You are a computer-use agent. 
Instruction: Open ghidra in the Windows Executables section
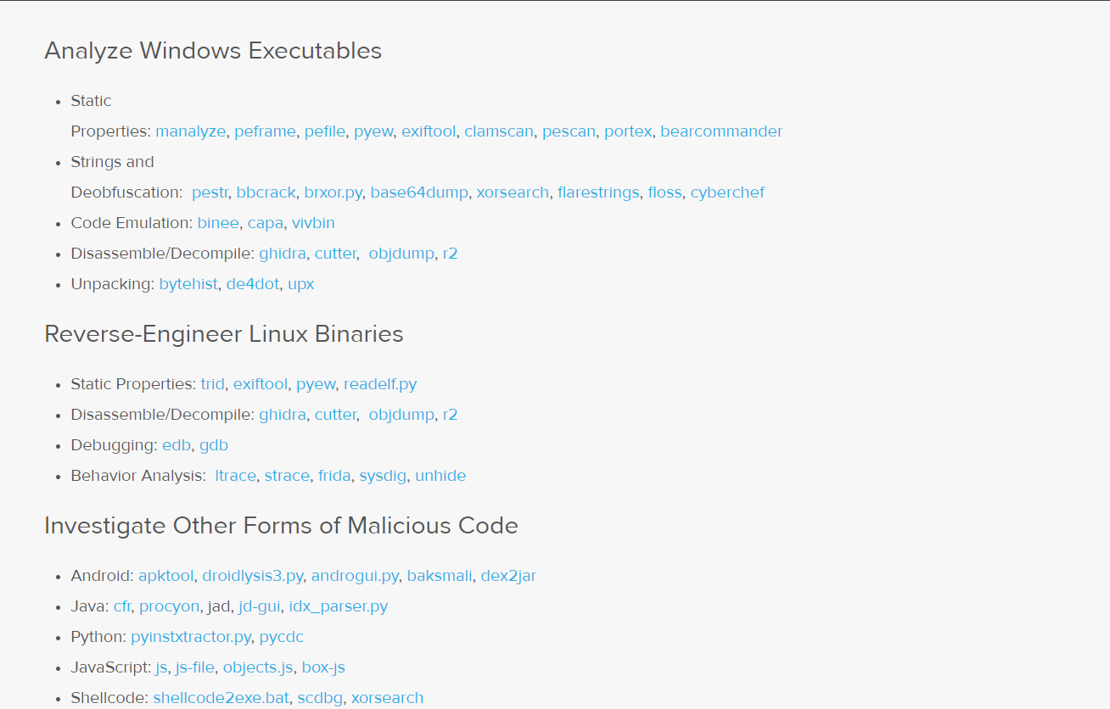283,254
